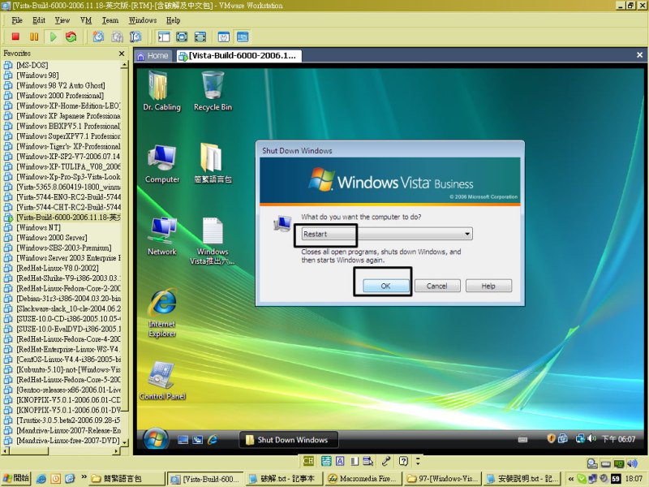Image resolution: width=649 pixels, height=487 pixels.
Task: Open the VM menu
Action: [86, 20]
